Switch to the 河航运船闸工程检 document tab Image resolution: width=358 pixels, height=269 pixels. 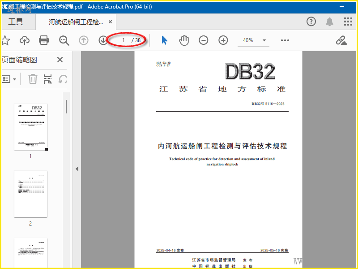pos(76,22)
